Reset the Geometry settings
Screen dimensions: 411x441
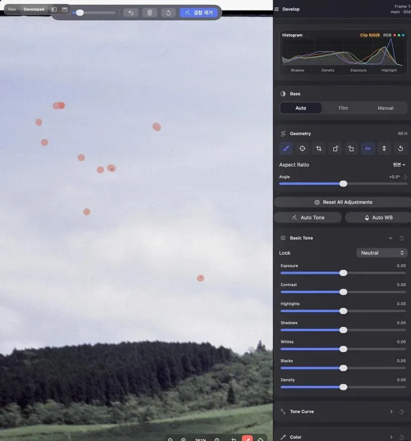(x=400, y=148)
